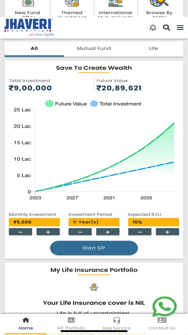188x335 pixels.
Task: Switch to the Life tab
Action: (153, 48)
